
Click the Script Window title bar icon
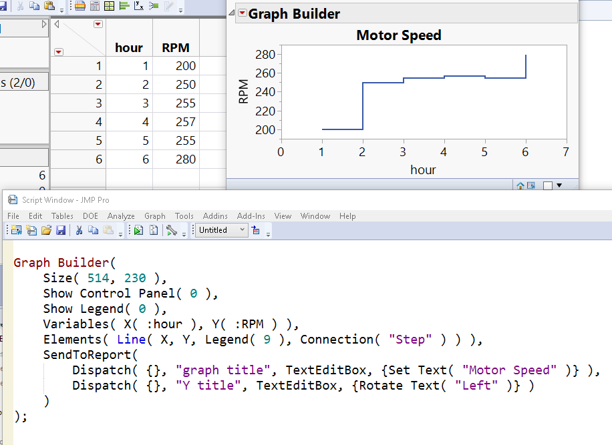point(13,200)
